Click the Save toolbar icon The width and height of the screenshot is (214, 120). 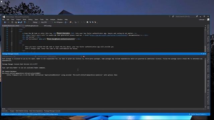19,22
